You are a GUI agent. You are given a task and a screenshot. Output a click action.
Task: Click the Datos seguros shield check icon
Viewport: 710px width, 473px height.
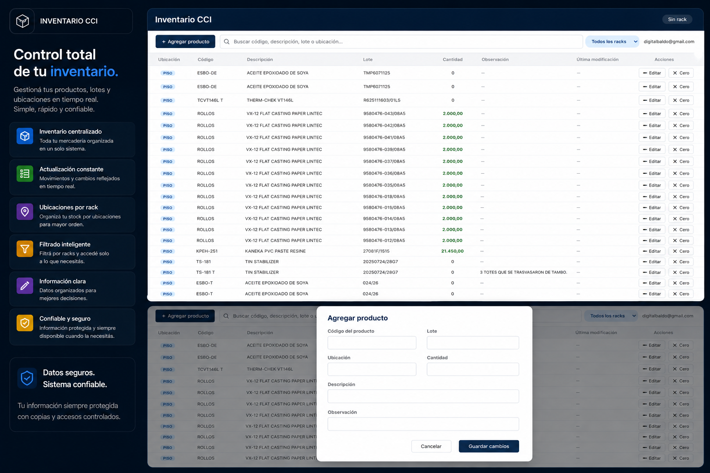27,378
